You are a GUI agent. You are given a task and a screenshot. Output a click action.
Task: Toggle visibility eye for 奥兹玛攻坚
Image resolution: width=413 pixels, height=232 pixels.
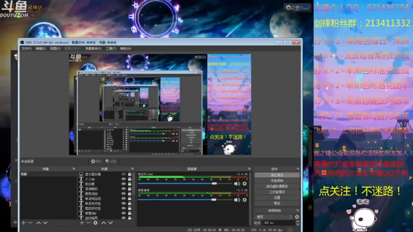tap(123, 208)
